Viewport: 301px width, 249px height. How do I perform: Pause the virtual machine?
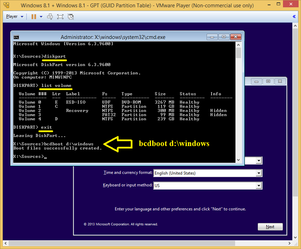(34, 16)
